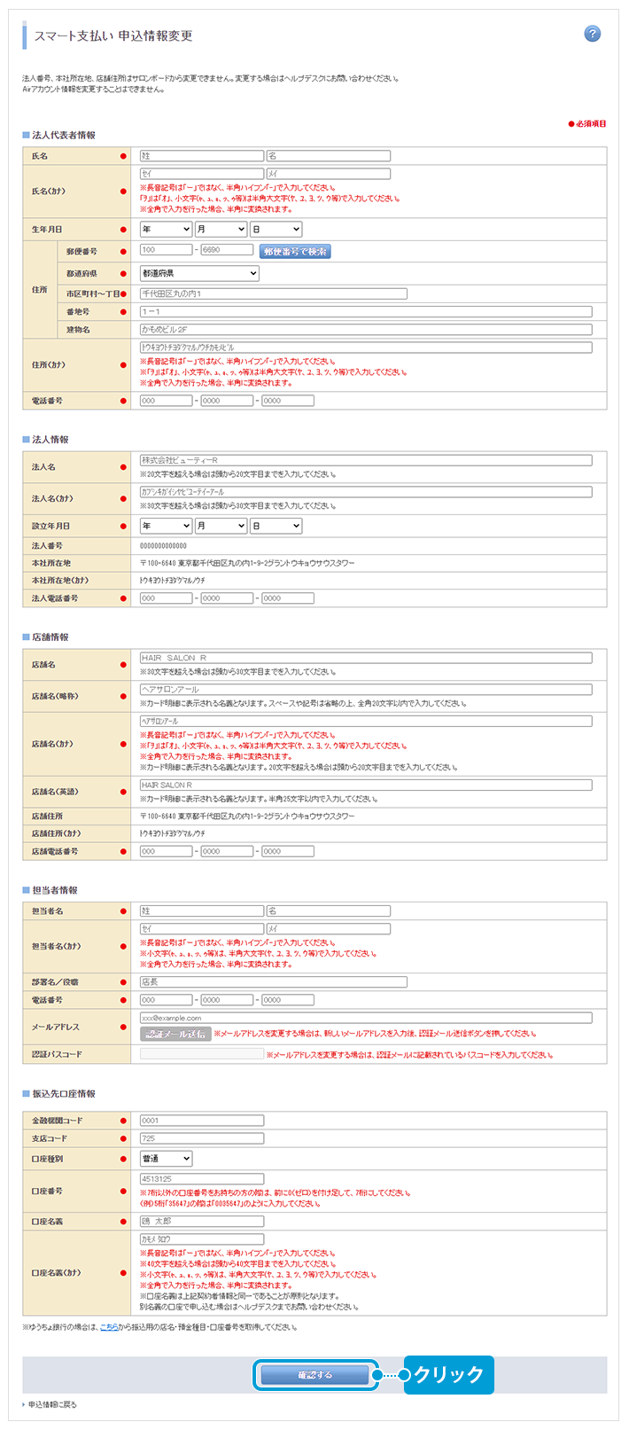Image resolution: width=629 pixels, height=1430 pixels.
Task: Click the store name HAIR SALON R field
Action: 365,659
